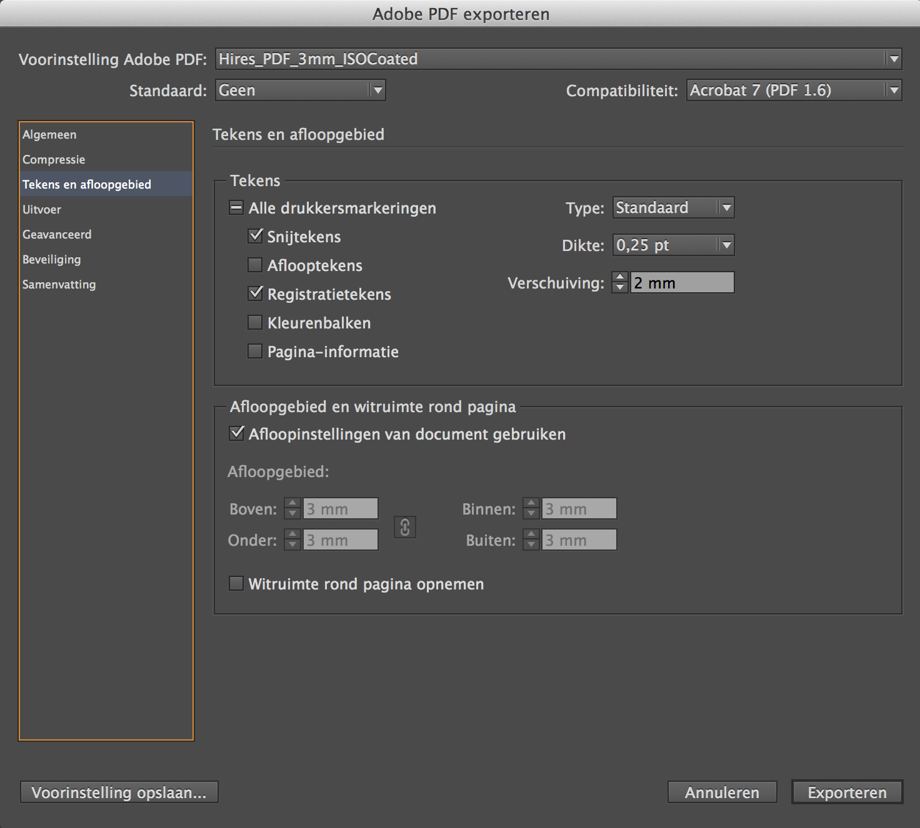
Task: Click the Onder bleed field
Action: 341,540
